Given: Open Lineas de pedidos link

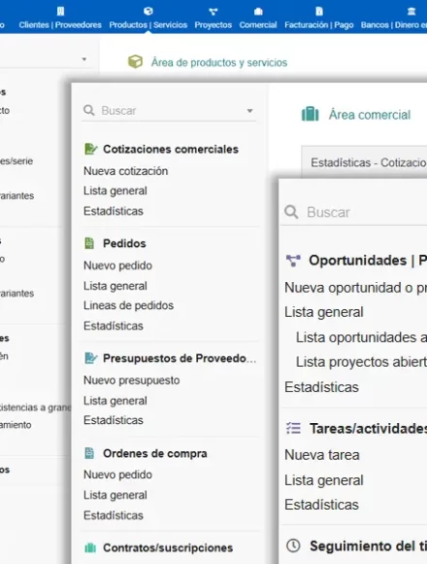Looking at the screenshot, I should [128, 305].
